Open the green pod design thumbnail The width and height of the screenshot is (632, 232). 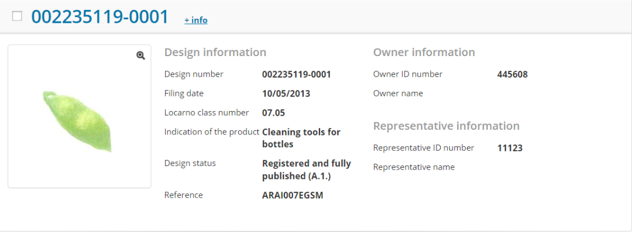[x=80, y=116]
